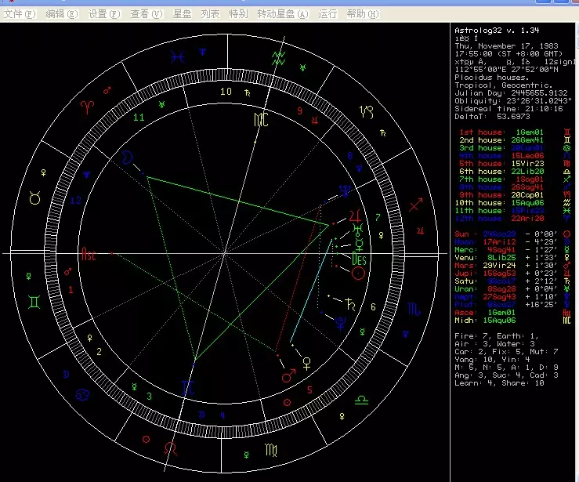The image size is (579, 482).
Task: Click house number 10 in the wheel
Action: tap(226, 91)
